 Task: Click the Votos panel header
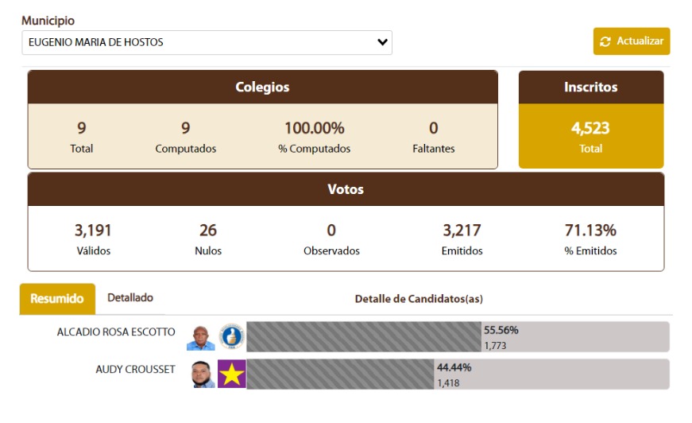pyautogui.click(x=346, y=189)
